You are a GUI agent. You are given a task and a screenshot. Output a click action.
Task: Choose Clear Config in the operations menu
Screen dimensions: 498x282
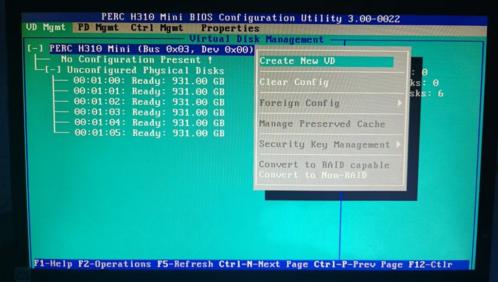pos(294,82)
